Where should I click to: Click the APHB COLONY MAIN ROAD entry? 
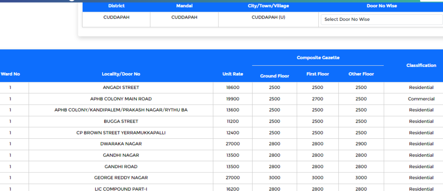click(121, 99)
